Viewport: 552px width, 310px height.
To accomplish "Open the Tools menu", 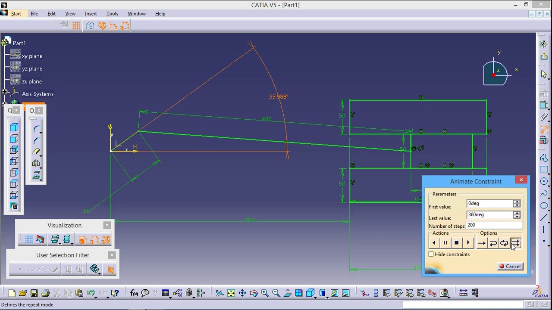I will point(112,14).
